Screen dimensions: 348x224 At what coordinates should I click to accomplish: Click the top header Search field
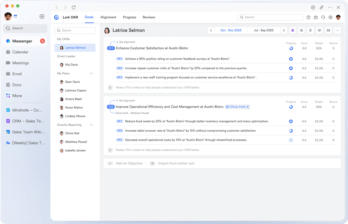[x=270, y=17]
